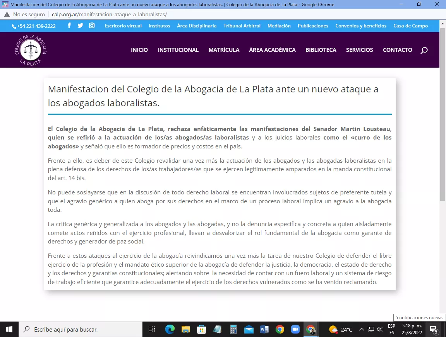This screenshot has height=337, width=446.
Task: Open the Instagram icon link
Action: click(92, 26)
